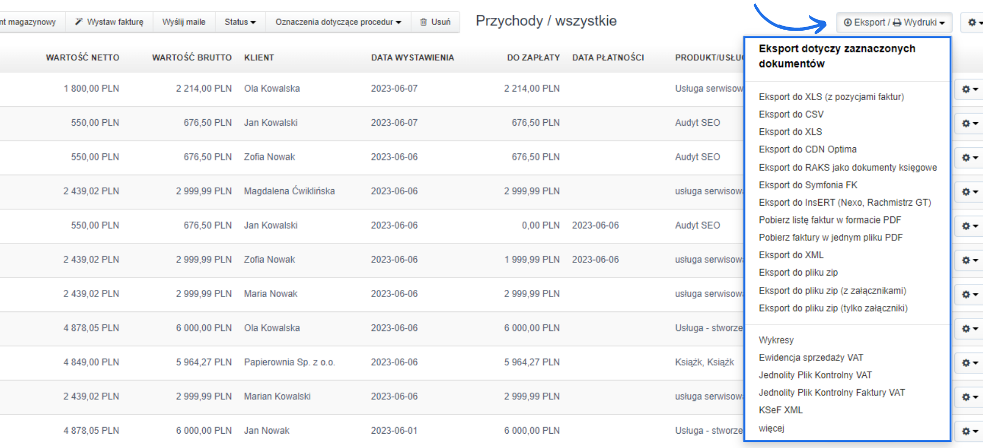Sort by WARTOŚĆ NETTO column header
The width and height of the screenshot is (983, 448).
pyautogui.click(x=82, y=57)
